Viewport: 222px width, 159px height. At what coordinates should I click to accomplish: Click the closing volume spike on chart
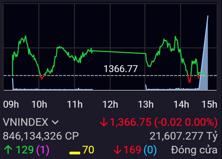coord(204,64)
